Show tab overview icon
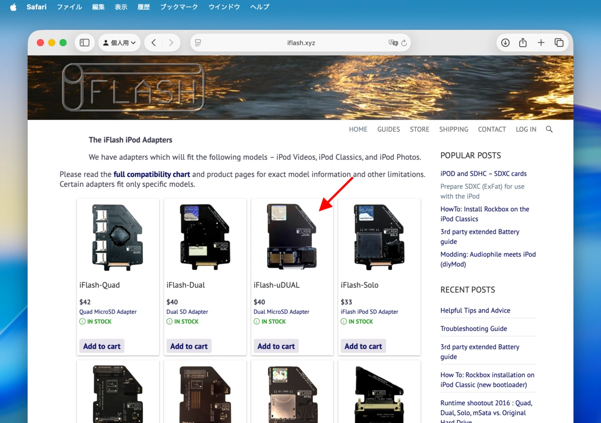Image resolution: width=601 pixels, height=423 pixels. pyautogui.click(x=559, y=43)
